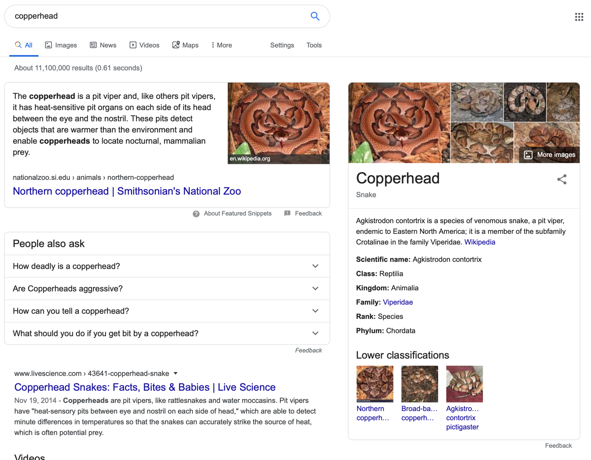Click the Northern copperhead classification link
Screen dimensions: 591x460
point(373,413)
